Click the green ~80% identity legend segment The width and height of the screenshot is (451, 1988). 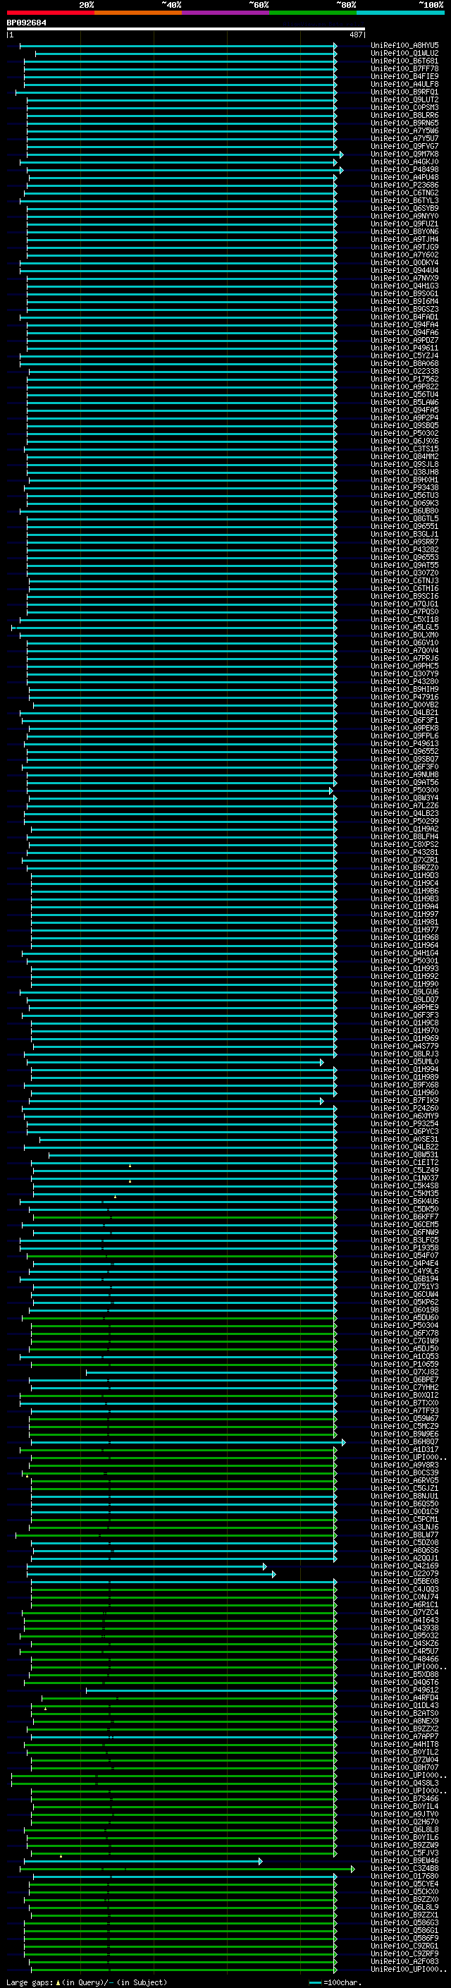pyautogui.click(x=313, y=13)
